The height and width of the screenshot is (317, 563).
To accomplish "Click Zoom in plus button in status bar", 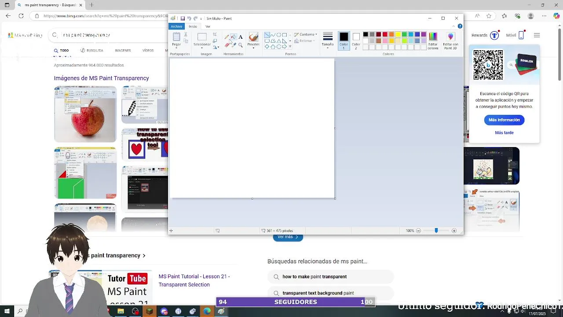I will coord(454,231).
